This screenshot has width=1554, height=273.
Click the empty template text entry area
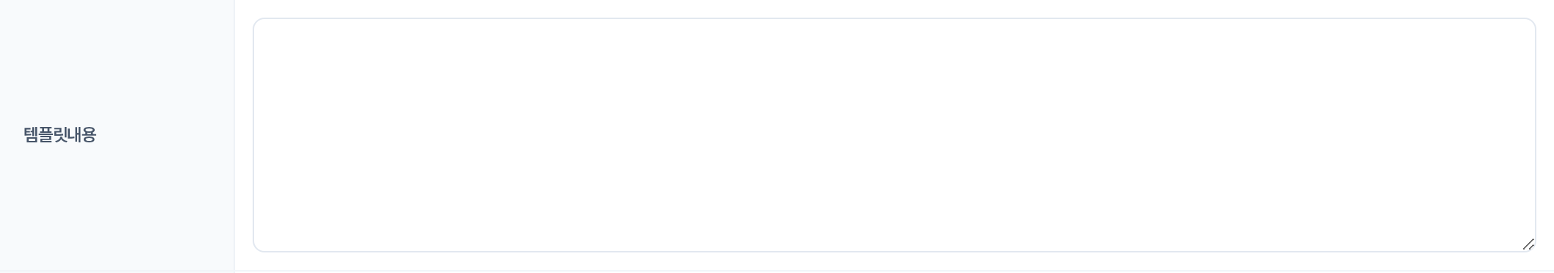(894, 135)
